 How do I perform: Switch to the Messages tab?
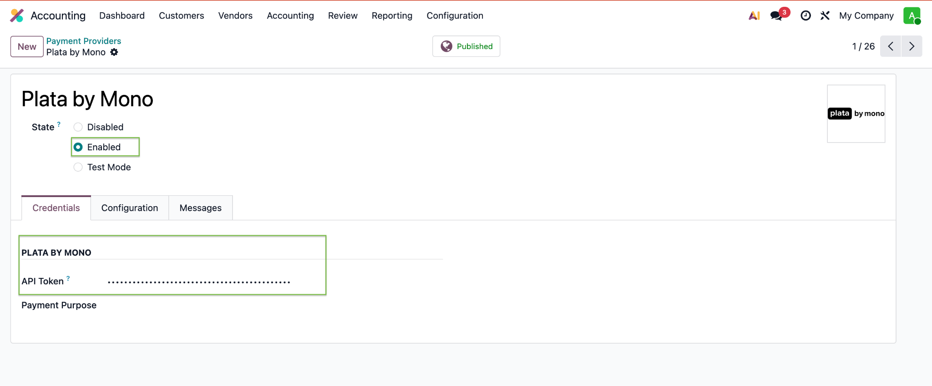click(201, 208)
